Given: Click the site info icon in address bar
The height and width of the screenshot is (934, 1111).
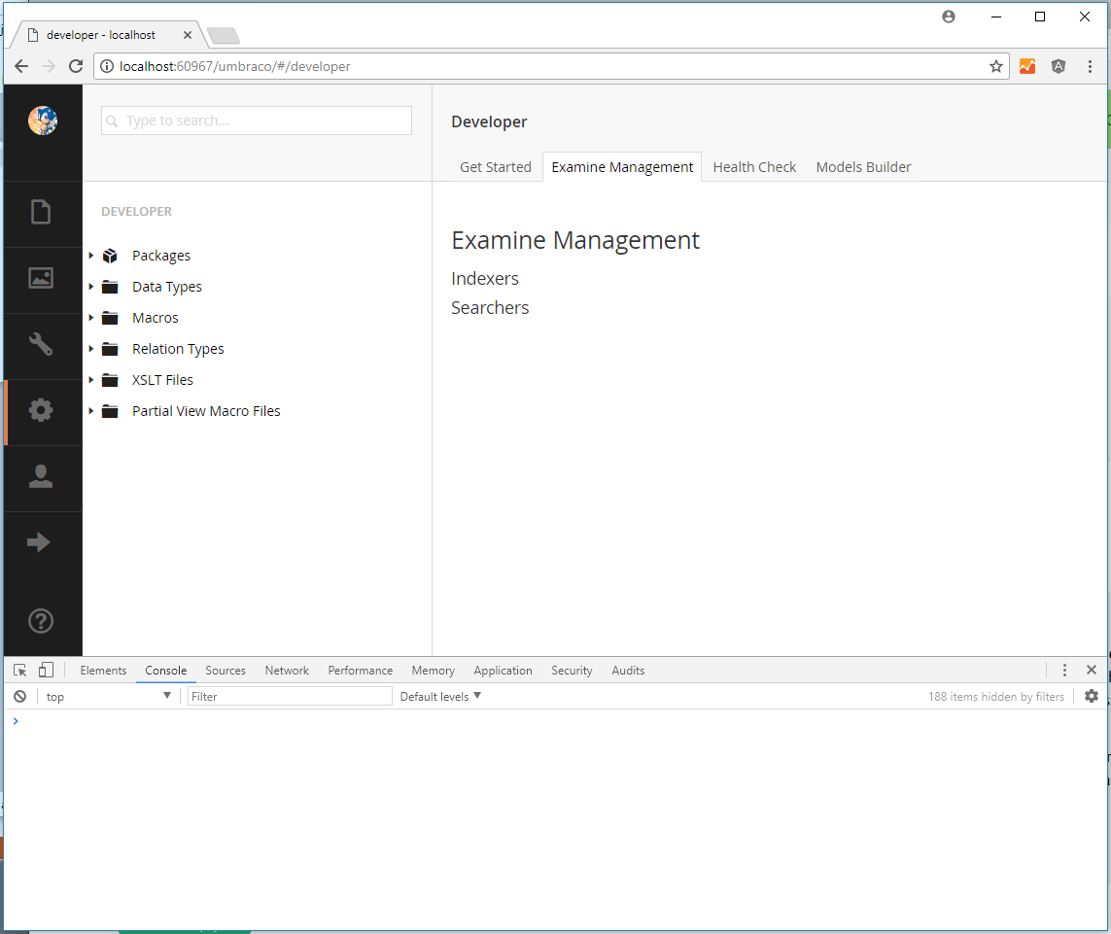Looking at the screenshot, I should [106, 67].
